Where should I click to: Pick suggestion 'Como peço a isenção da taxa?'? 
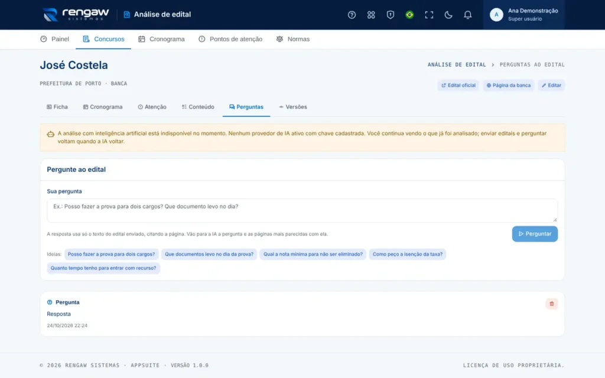tap(408, 254)
